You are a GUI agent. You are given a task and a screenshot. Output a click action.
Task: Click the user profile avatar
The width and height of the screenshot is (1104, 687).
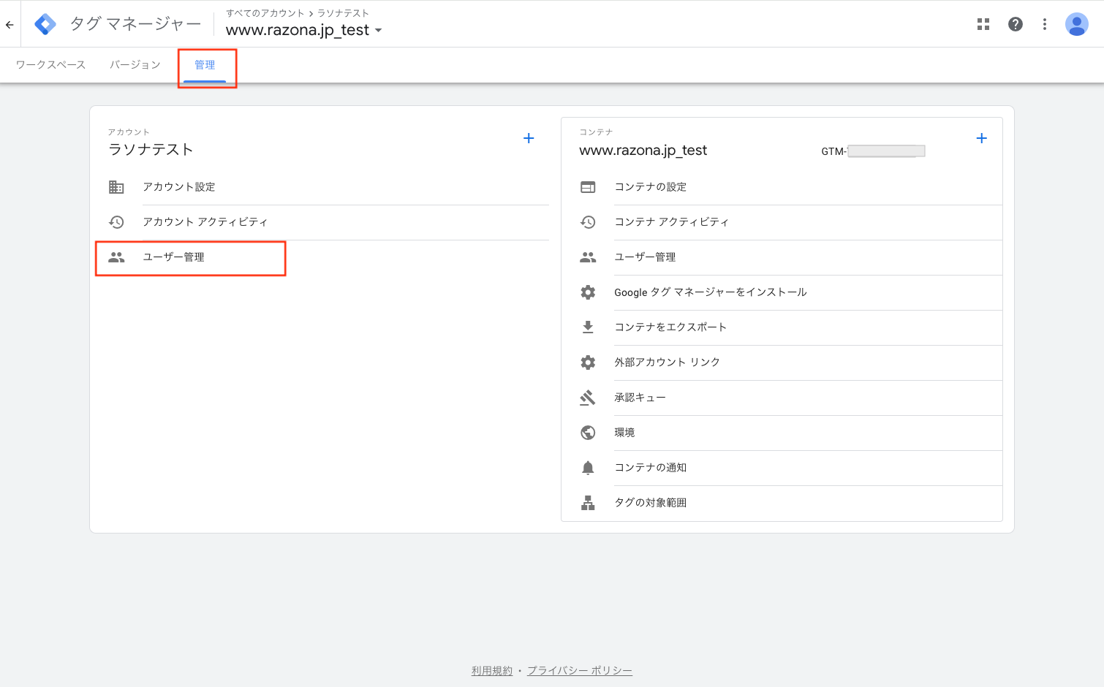(1077, 24)
